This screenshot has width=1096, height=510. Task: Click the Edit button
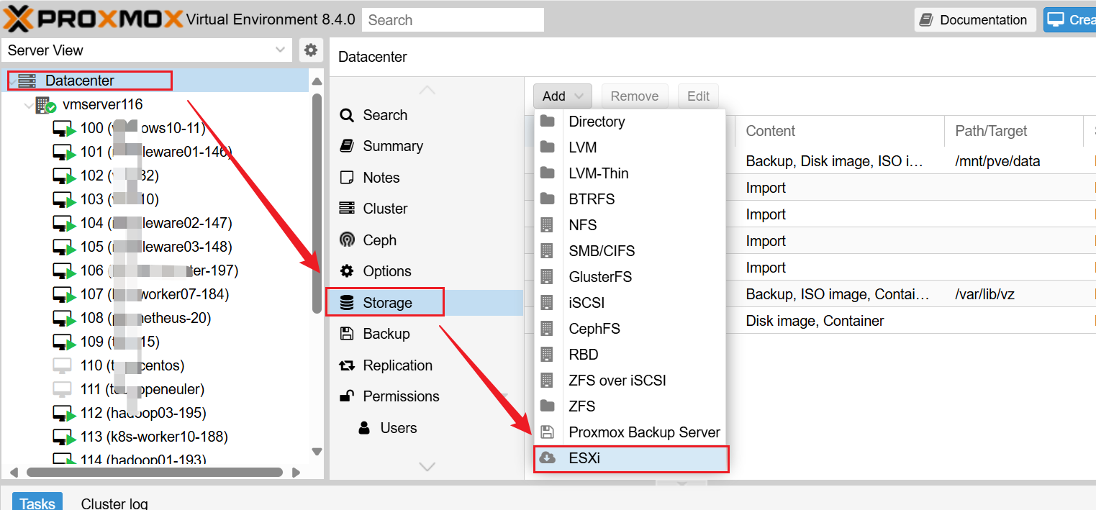click(698, 96)
